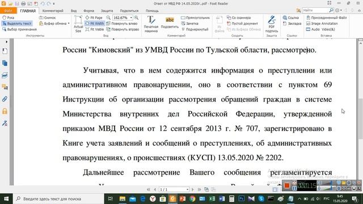Go to the previous page
The image size is (363, 204).
pos(155,189)
